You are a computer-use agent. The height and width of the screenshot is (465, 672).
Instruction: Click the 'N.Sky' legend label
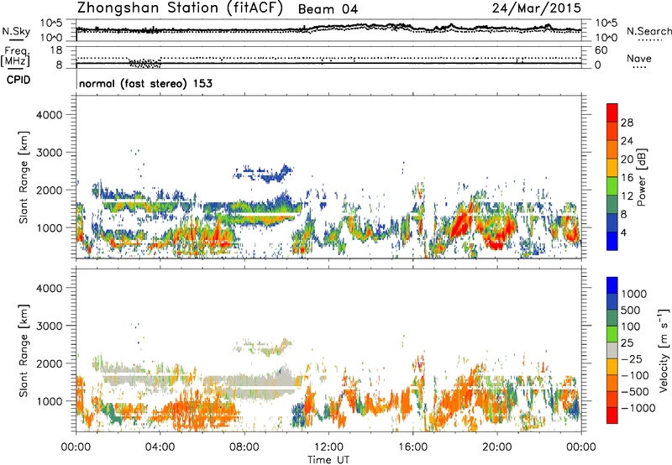tap(16, 32)
